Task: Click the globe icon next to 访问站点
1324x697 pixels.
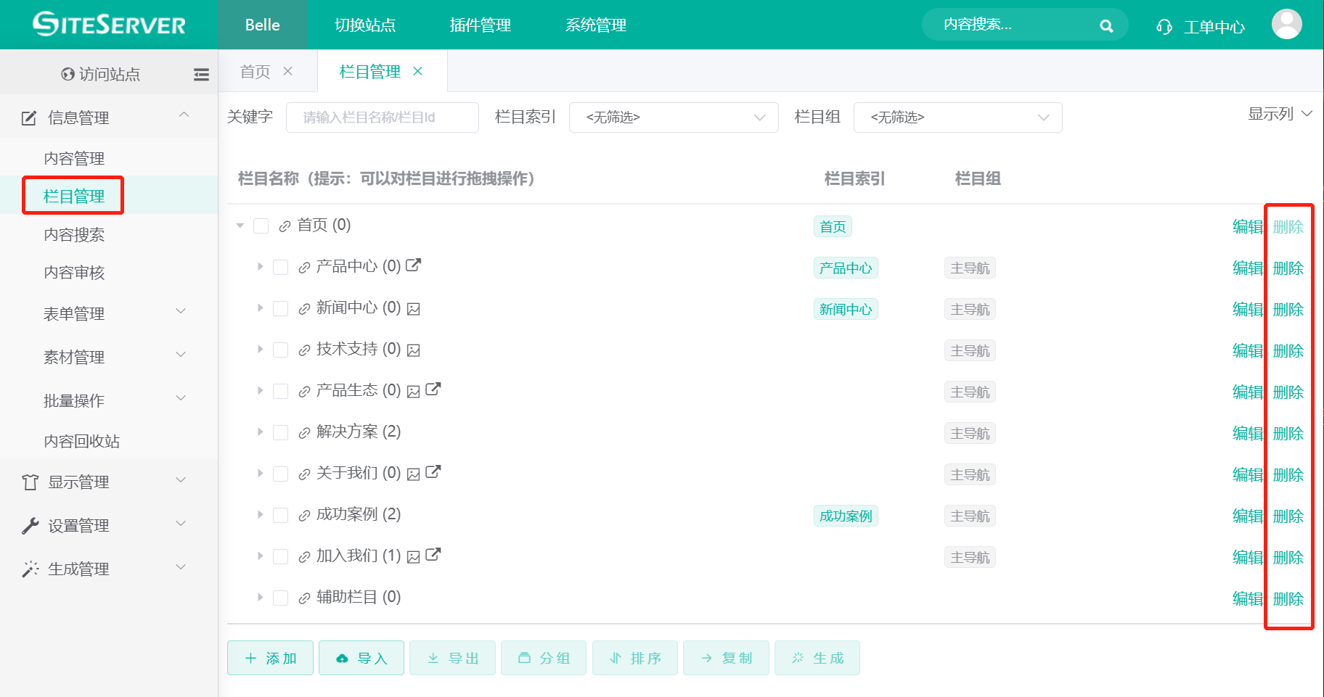Action: [67, 73]
